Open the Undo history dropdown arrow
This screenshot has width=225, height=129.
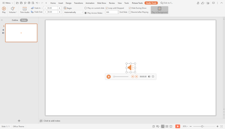tap(39, 3)
